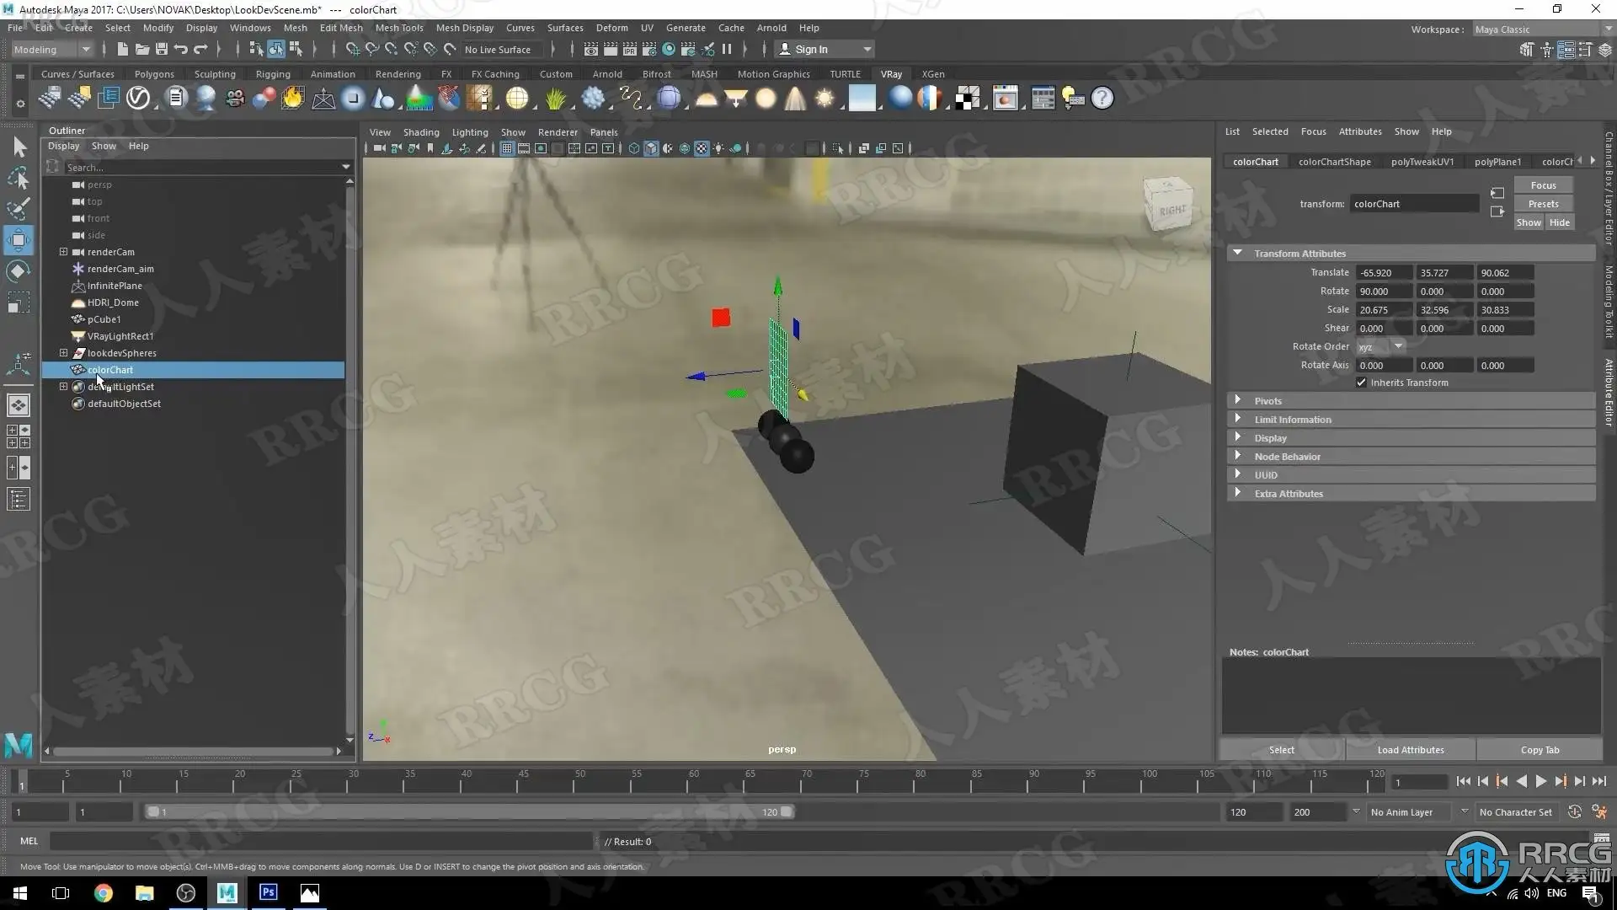Click the Rotate tool icon
This screenshot has height=910, width=1617.
(x=18, y=271)
